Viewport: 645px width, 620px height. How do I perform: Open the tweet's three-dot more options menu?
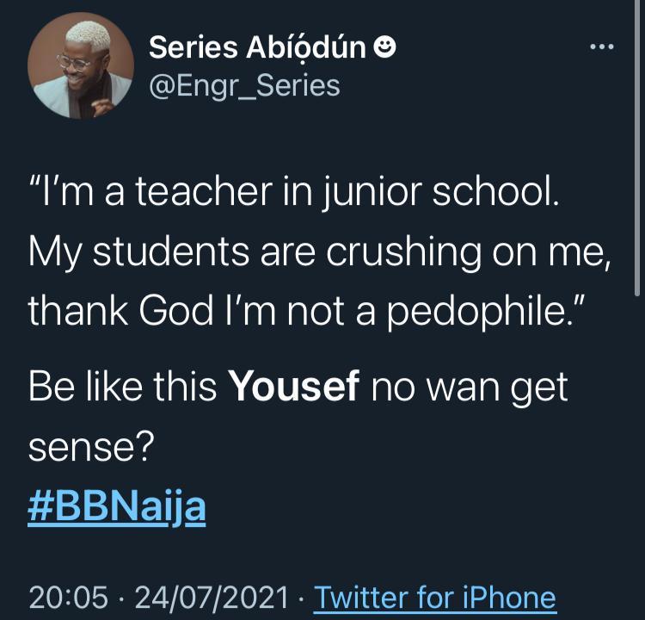pyautogui.click(x=602, y=46)
